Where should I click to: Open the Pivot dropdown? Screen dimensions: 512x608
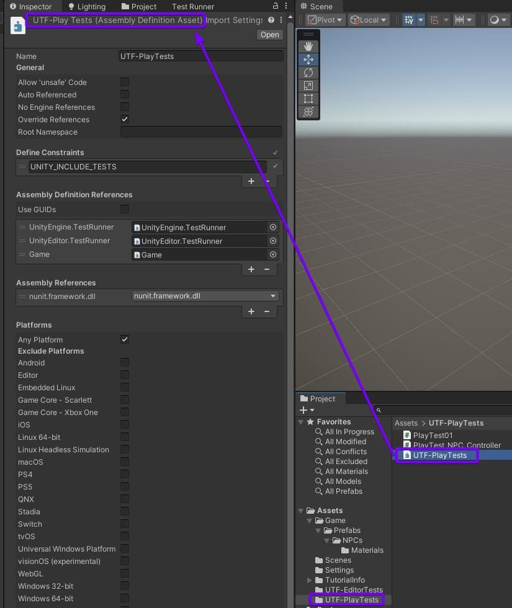tap(325, 20)
